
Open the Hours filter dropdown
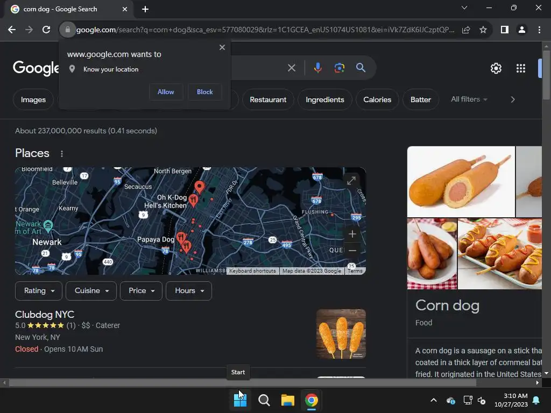coord(189,291)
